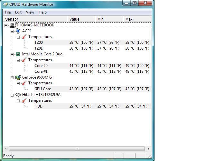Collapse the Hitachi HTS543232L9A node
This screenshot has width=206, height=161.
click(12, 95)
